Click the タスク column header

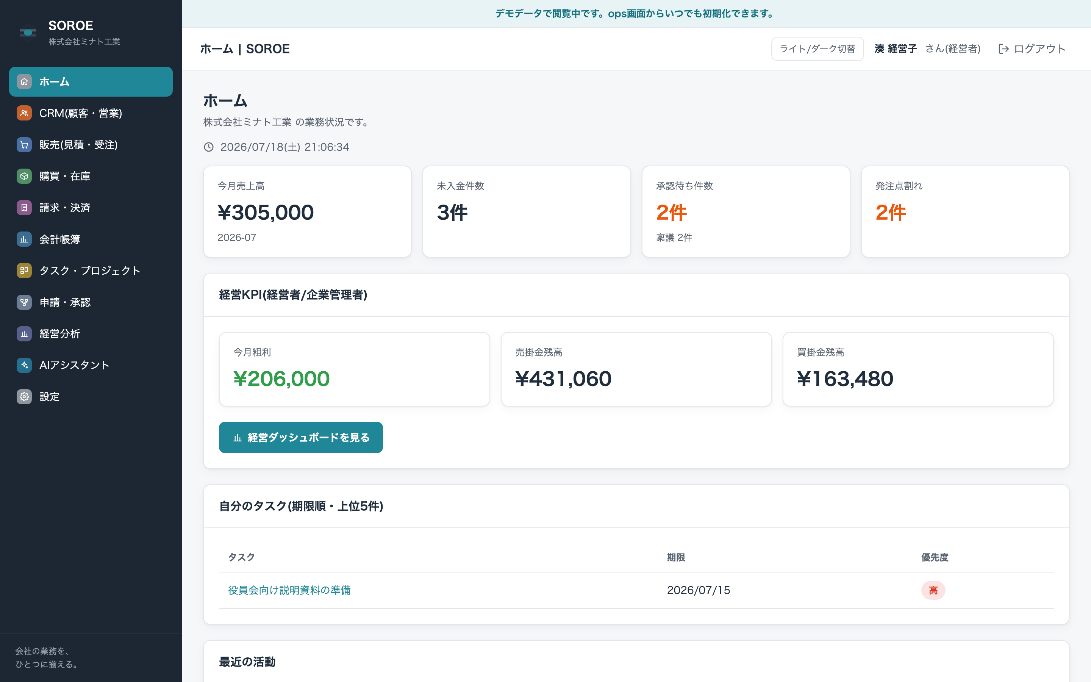(242, 557)
